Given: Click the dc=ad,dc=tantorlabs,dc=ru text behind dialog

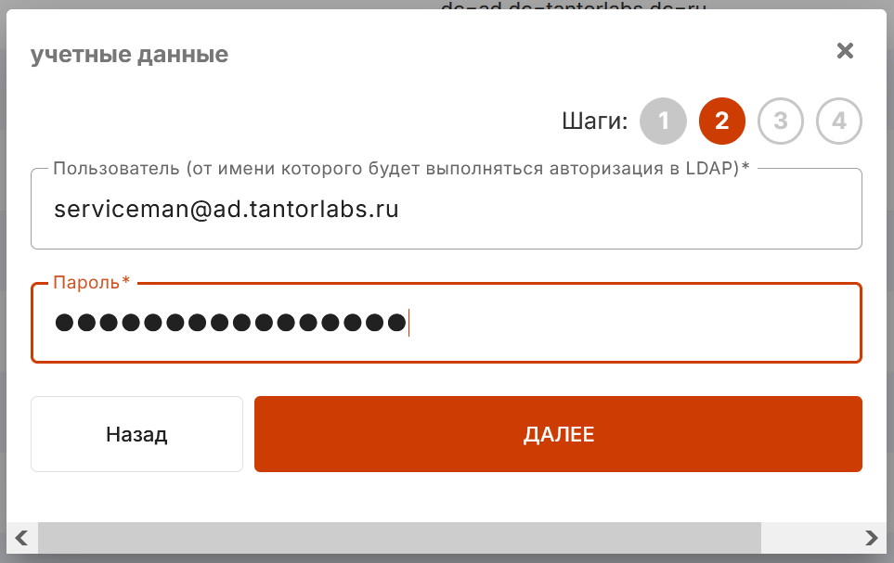Looking at the screenshot, I should point(573,6).
